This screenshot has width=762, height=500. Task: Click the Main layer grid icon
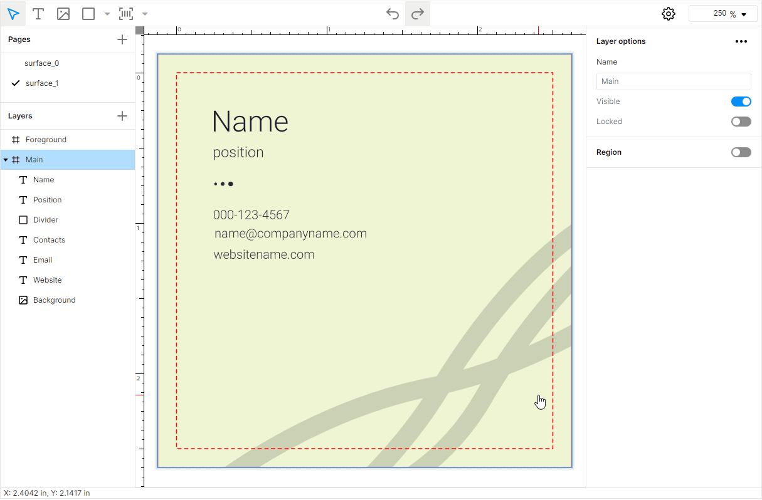coord(16,160)
